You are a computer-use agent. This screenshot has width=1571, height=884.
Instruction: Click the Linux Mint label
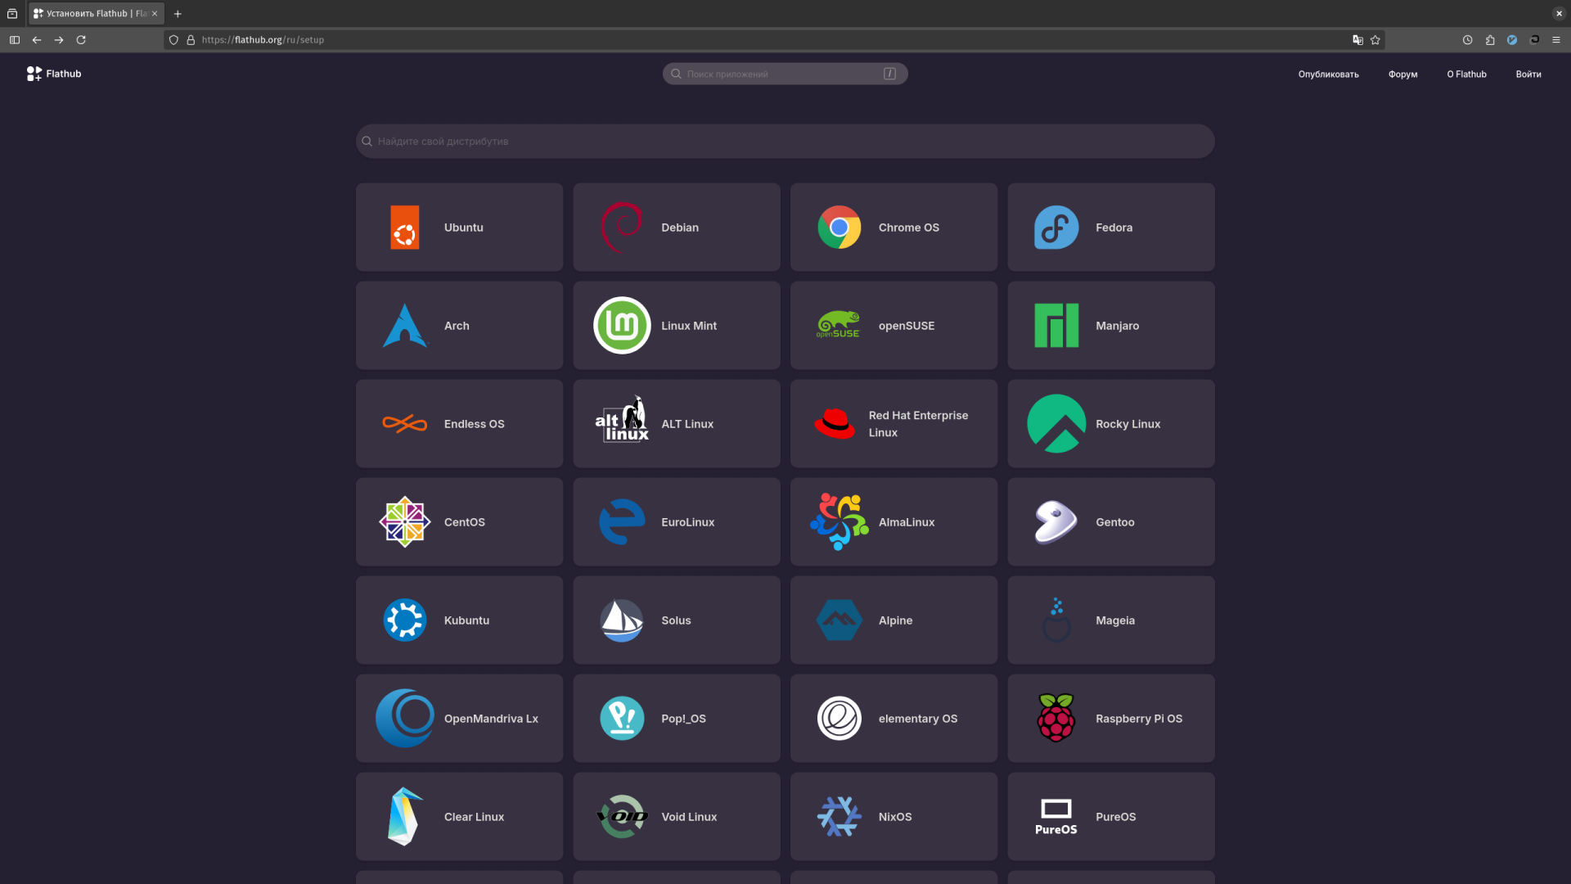pos(689,326)
